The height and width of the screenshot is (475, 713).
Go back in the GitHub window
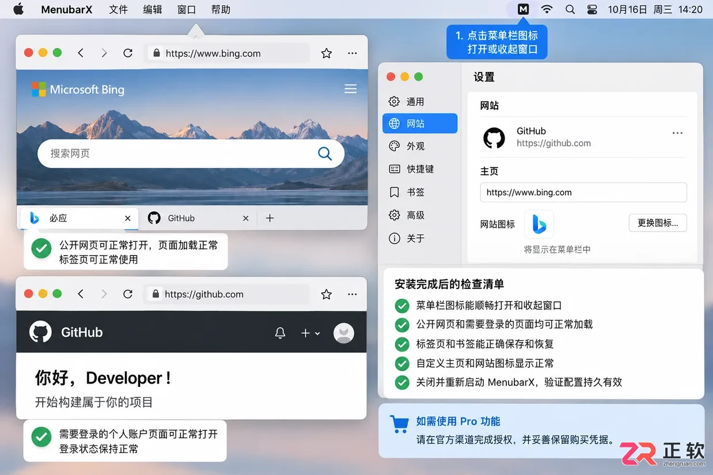pyautogui.click(x=81, y=294)
